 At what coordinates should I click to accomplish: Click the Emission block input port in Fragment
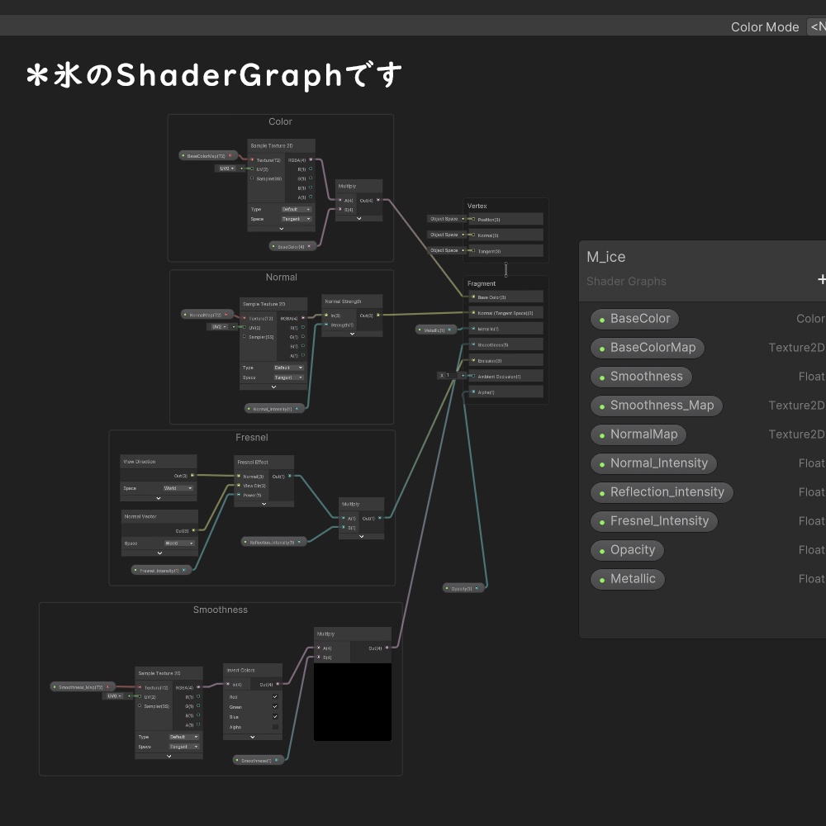473,360
